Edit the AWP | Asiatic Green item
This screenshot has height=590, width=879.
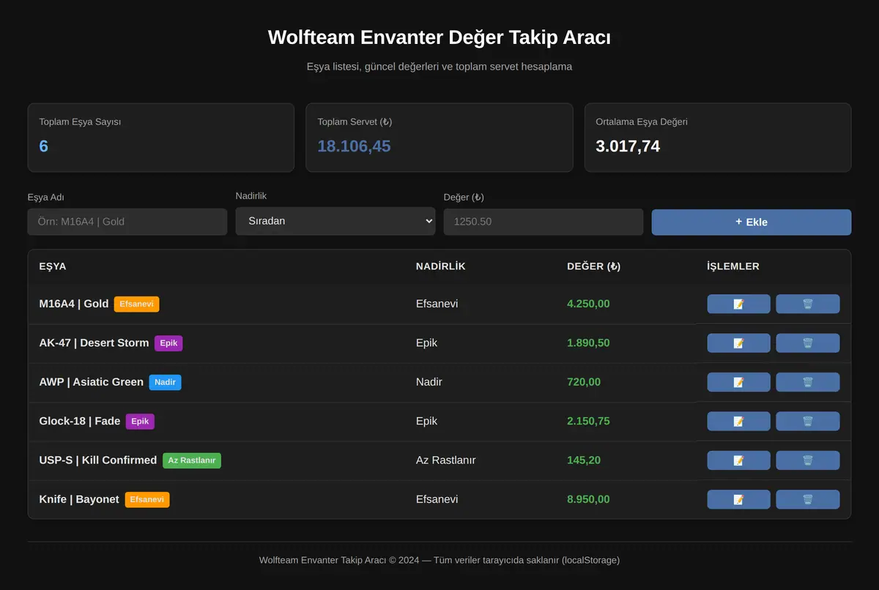click(x=738, y=382)
